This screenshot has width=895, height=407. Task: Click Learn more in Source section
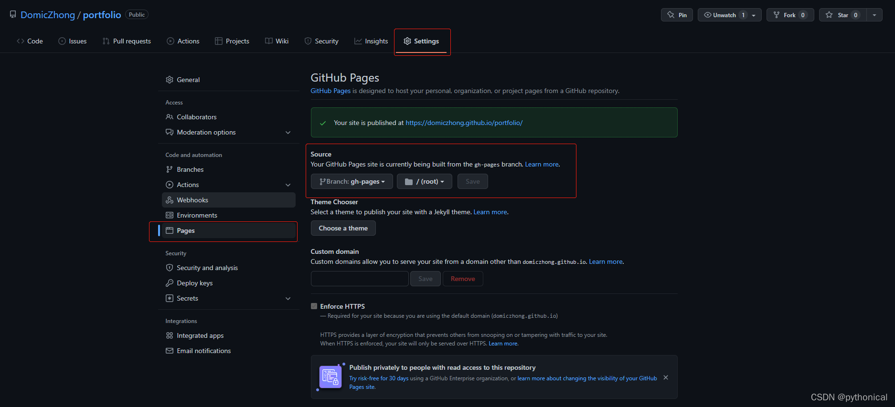(542, 164)
